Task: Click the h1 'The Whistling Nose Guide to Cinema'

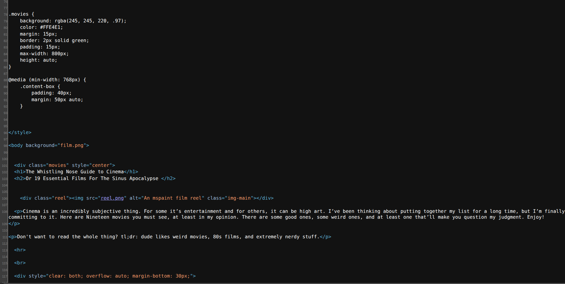Action: click(x=76, y=172)
